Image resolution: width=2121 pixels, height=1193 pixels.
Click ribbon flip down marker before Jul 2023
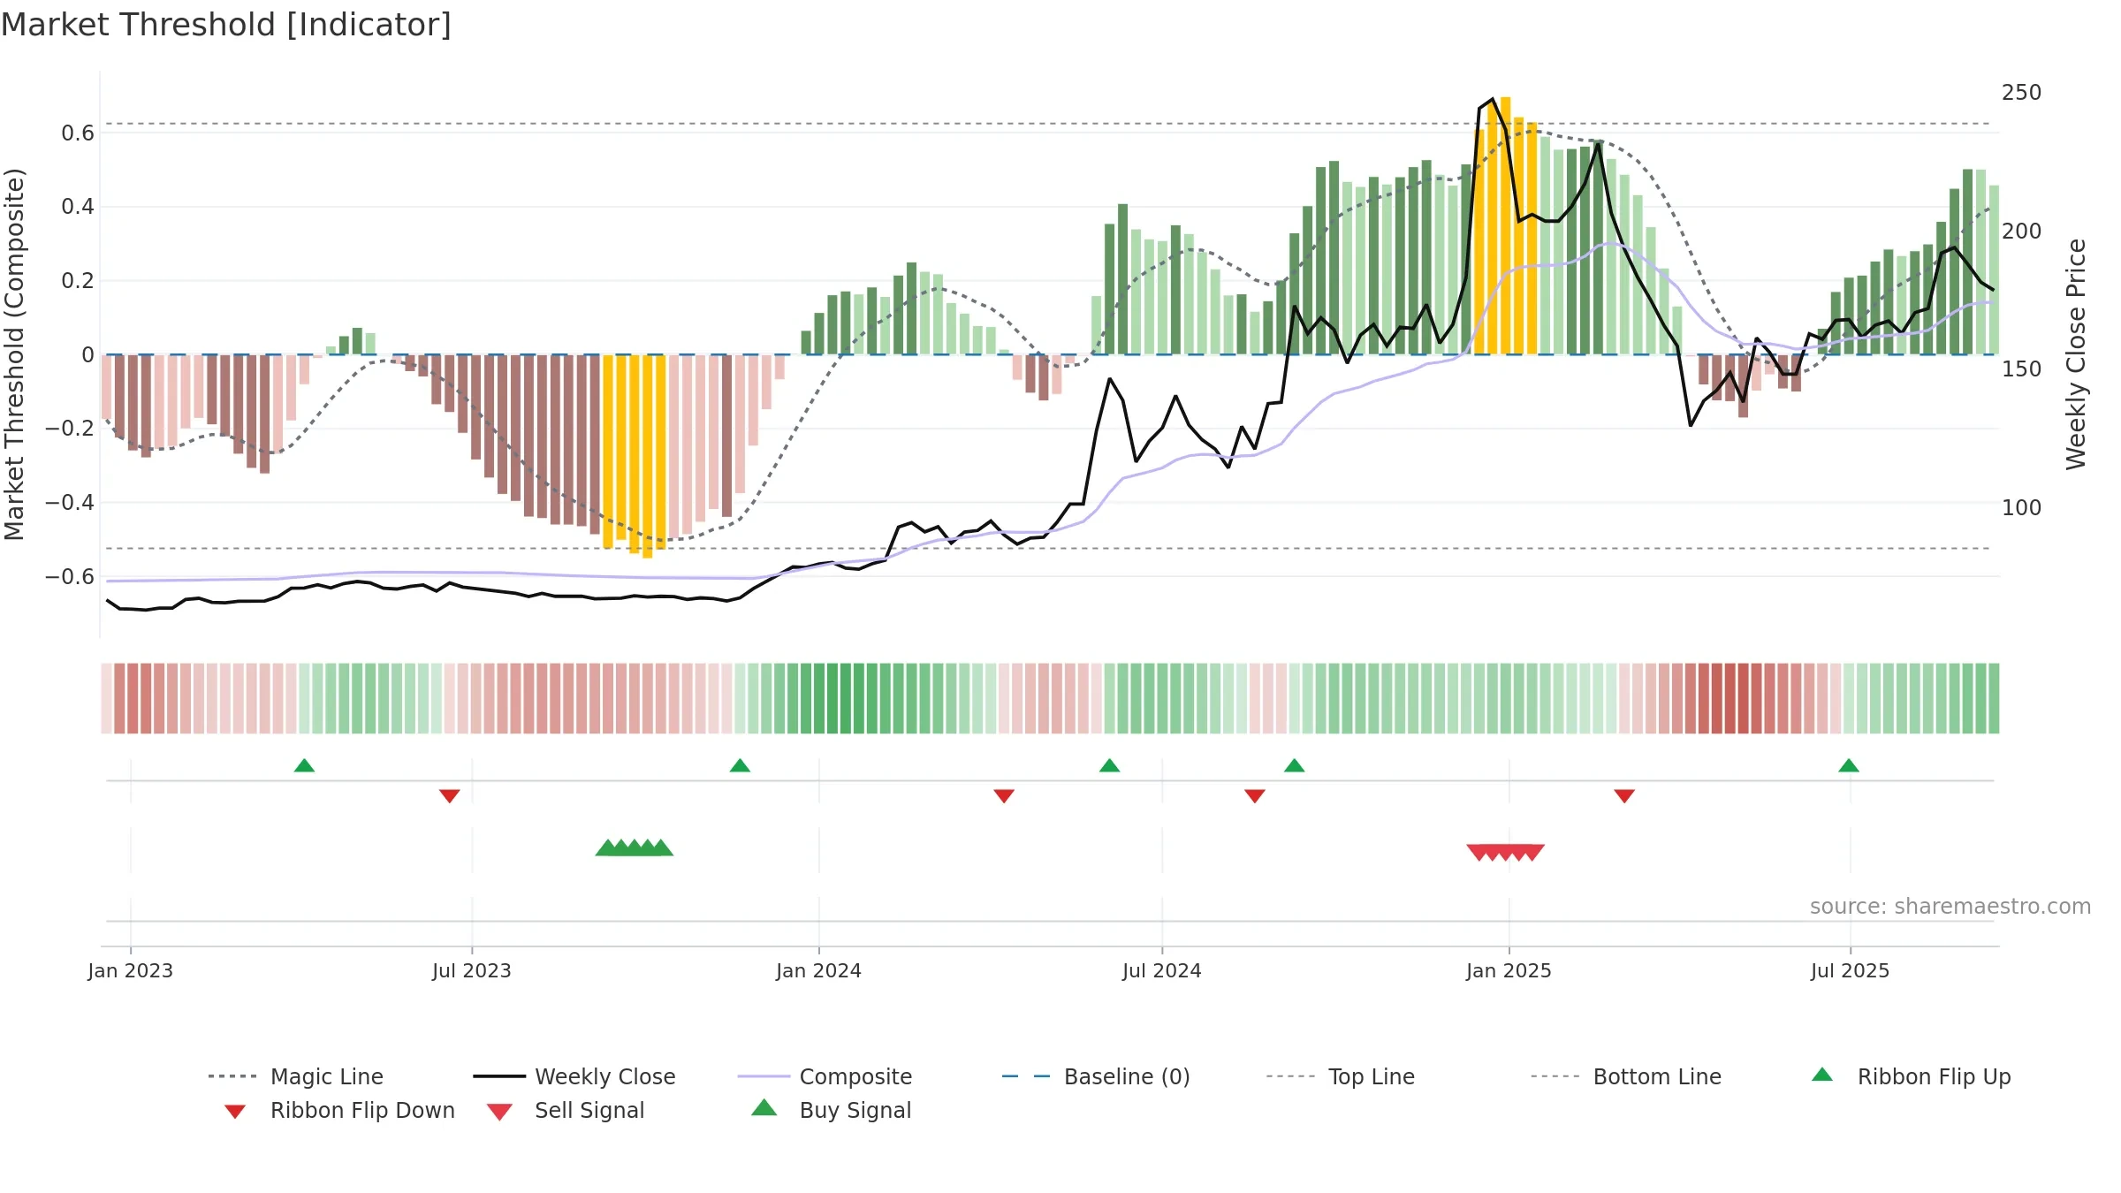coord(449,796)
